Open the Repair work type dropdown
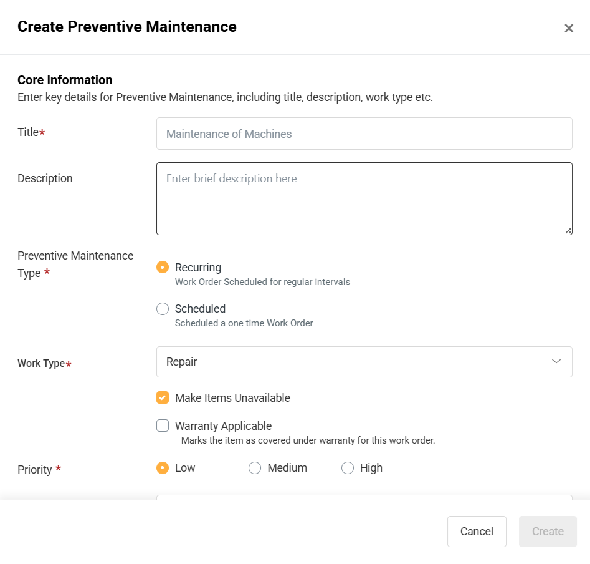The height and width of the screenshot is (564, 590). coord(364,362)
